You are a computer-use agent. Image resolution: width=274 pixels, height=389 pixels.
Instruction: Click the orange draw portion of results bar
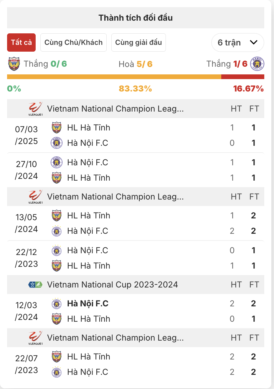114,77
